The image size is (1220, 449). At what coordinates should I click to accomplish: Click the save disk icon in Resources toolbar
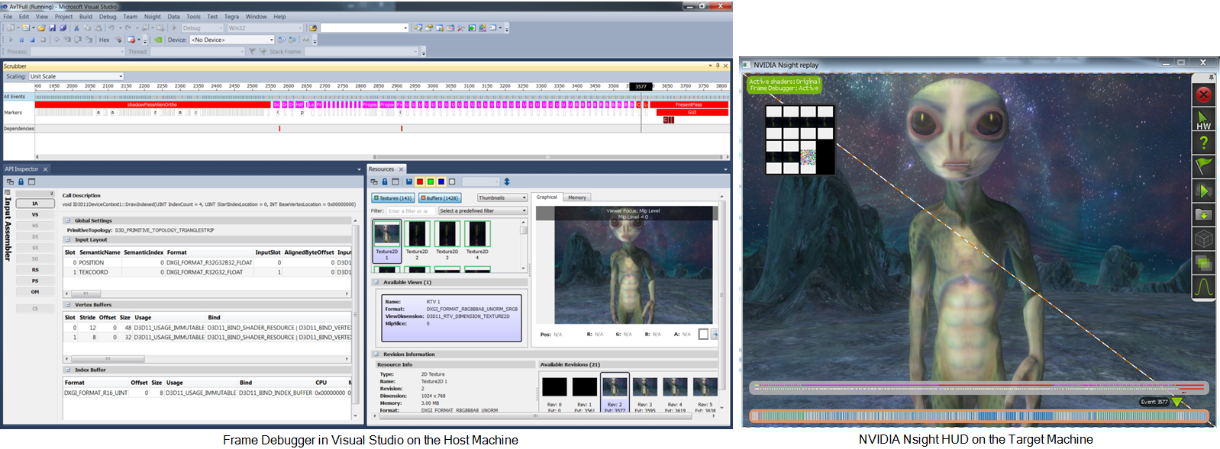click(x=409, y=181)
